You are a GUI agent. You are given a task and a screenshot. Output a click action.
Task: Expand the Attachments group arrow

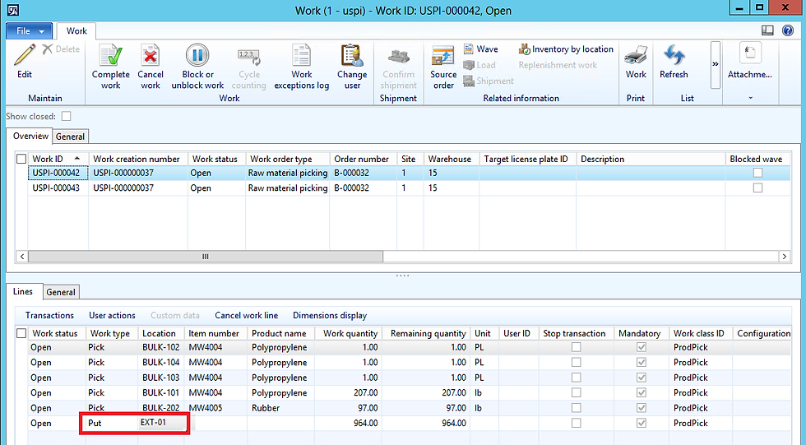(750, 98)
